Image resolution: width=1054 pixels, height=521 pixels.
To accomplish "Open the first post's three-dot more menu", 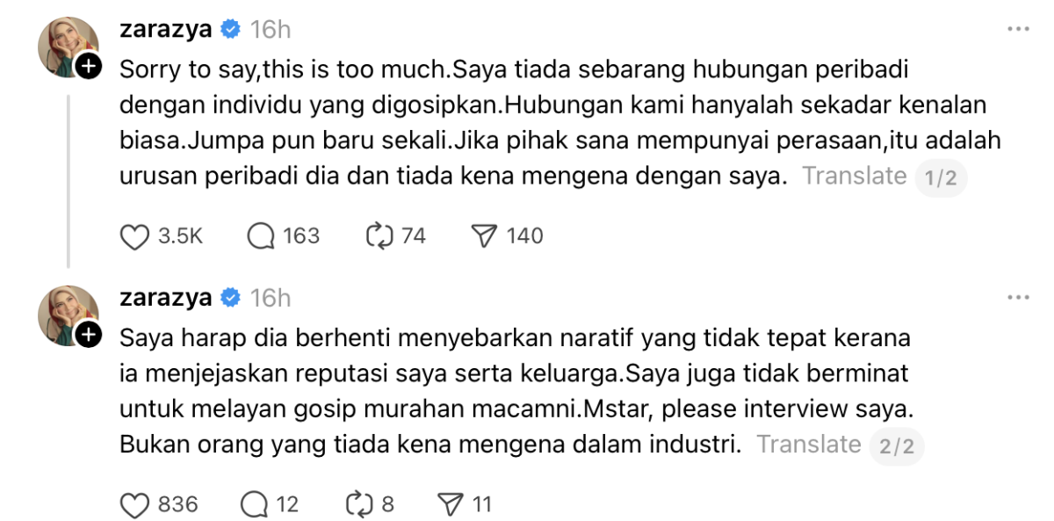I will click(x=1017, y=29).
